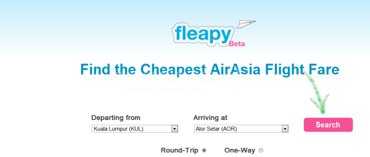Open Departing from dropdown arrow
Viewport: 370px width, 157px height.
(174, 129)
